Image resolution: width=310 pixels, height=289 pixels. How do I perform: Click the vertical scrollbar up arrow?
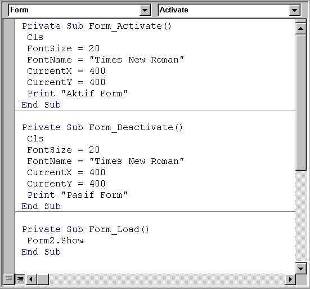[x=300, y=29]
